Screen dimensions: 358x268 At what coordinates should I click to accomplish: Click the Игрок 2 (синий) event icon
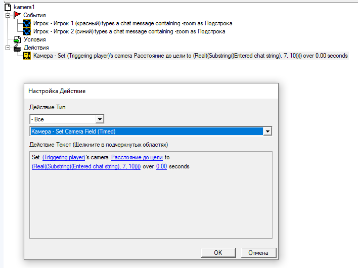[x=27, y=31]
